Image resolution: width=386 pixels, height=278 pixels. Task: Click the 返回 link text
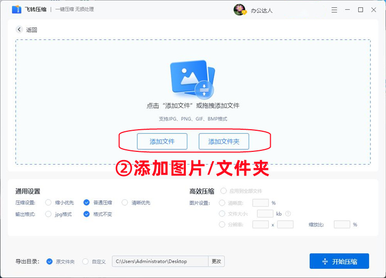pos(31,30)
